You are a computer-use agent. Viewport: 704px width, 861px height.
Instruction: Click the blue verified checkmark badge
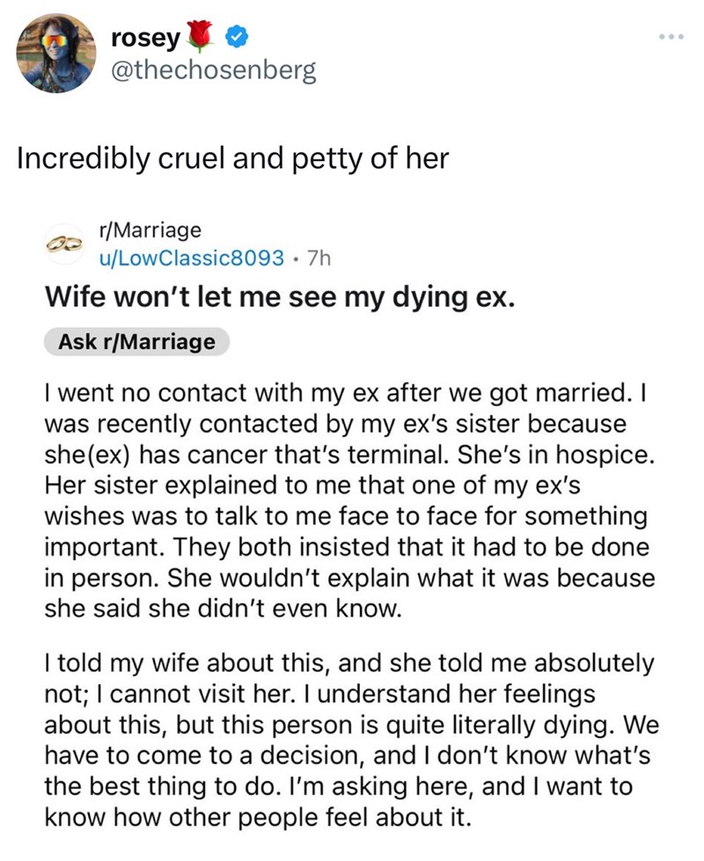[x=237, y=37]
